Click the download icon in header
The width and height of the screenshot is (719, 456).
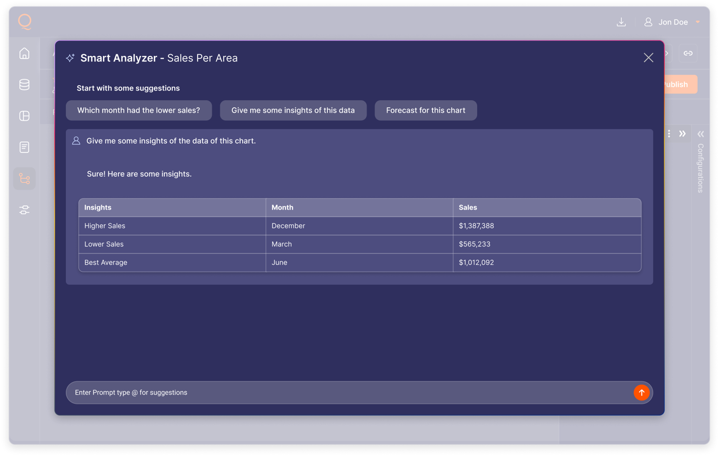pos(621,22)
